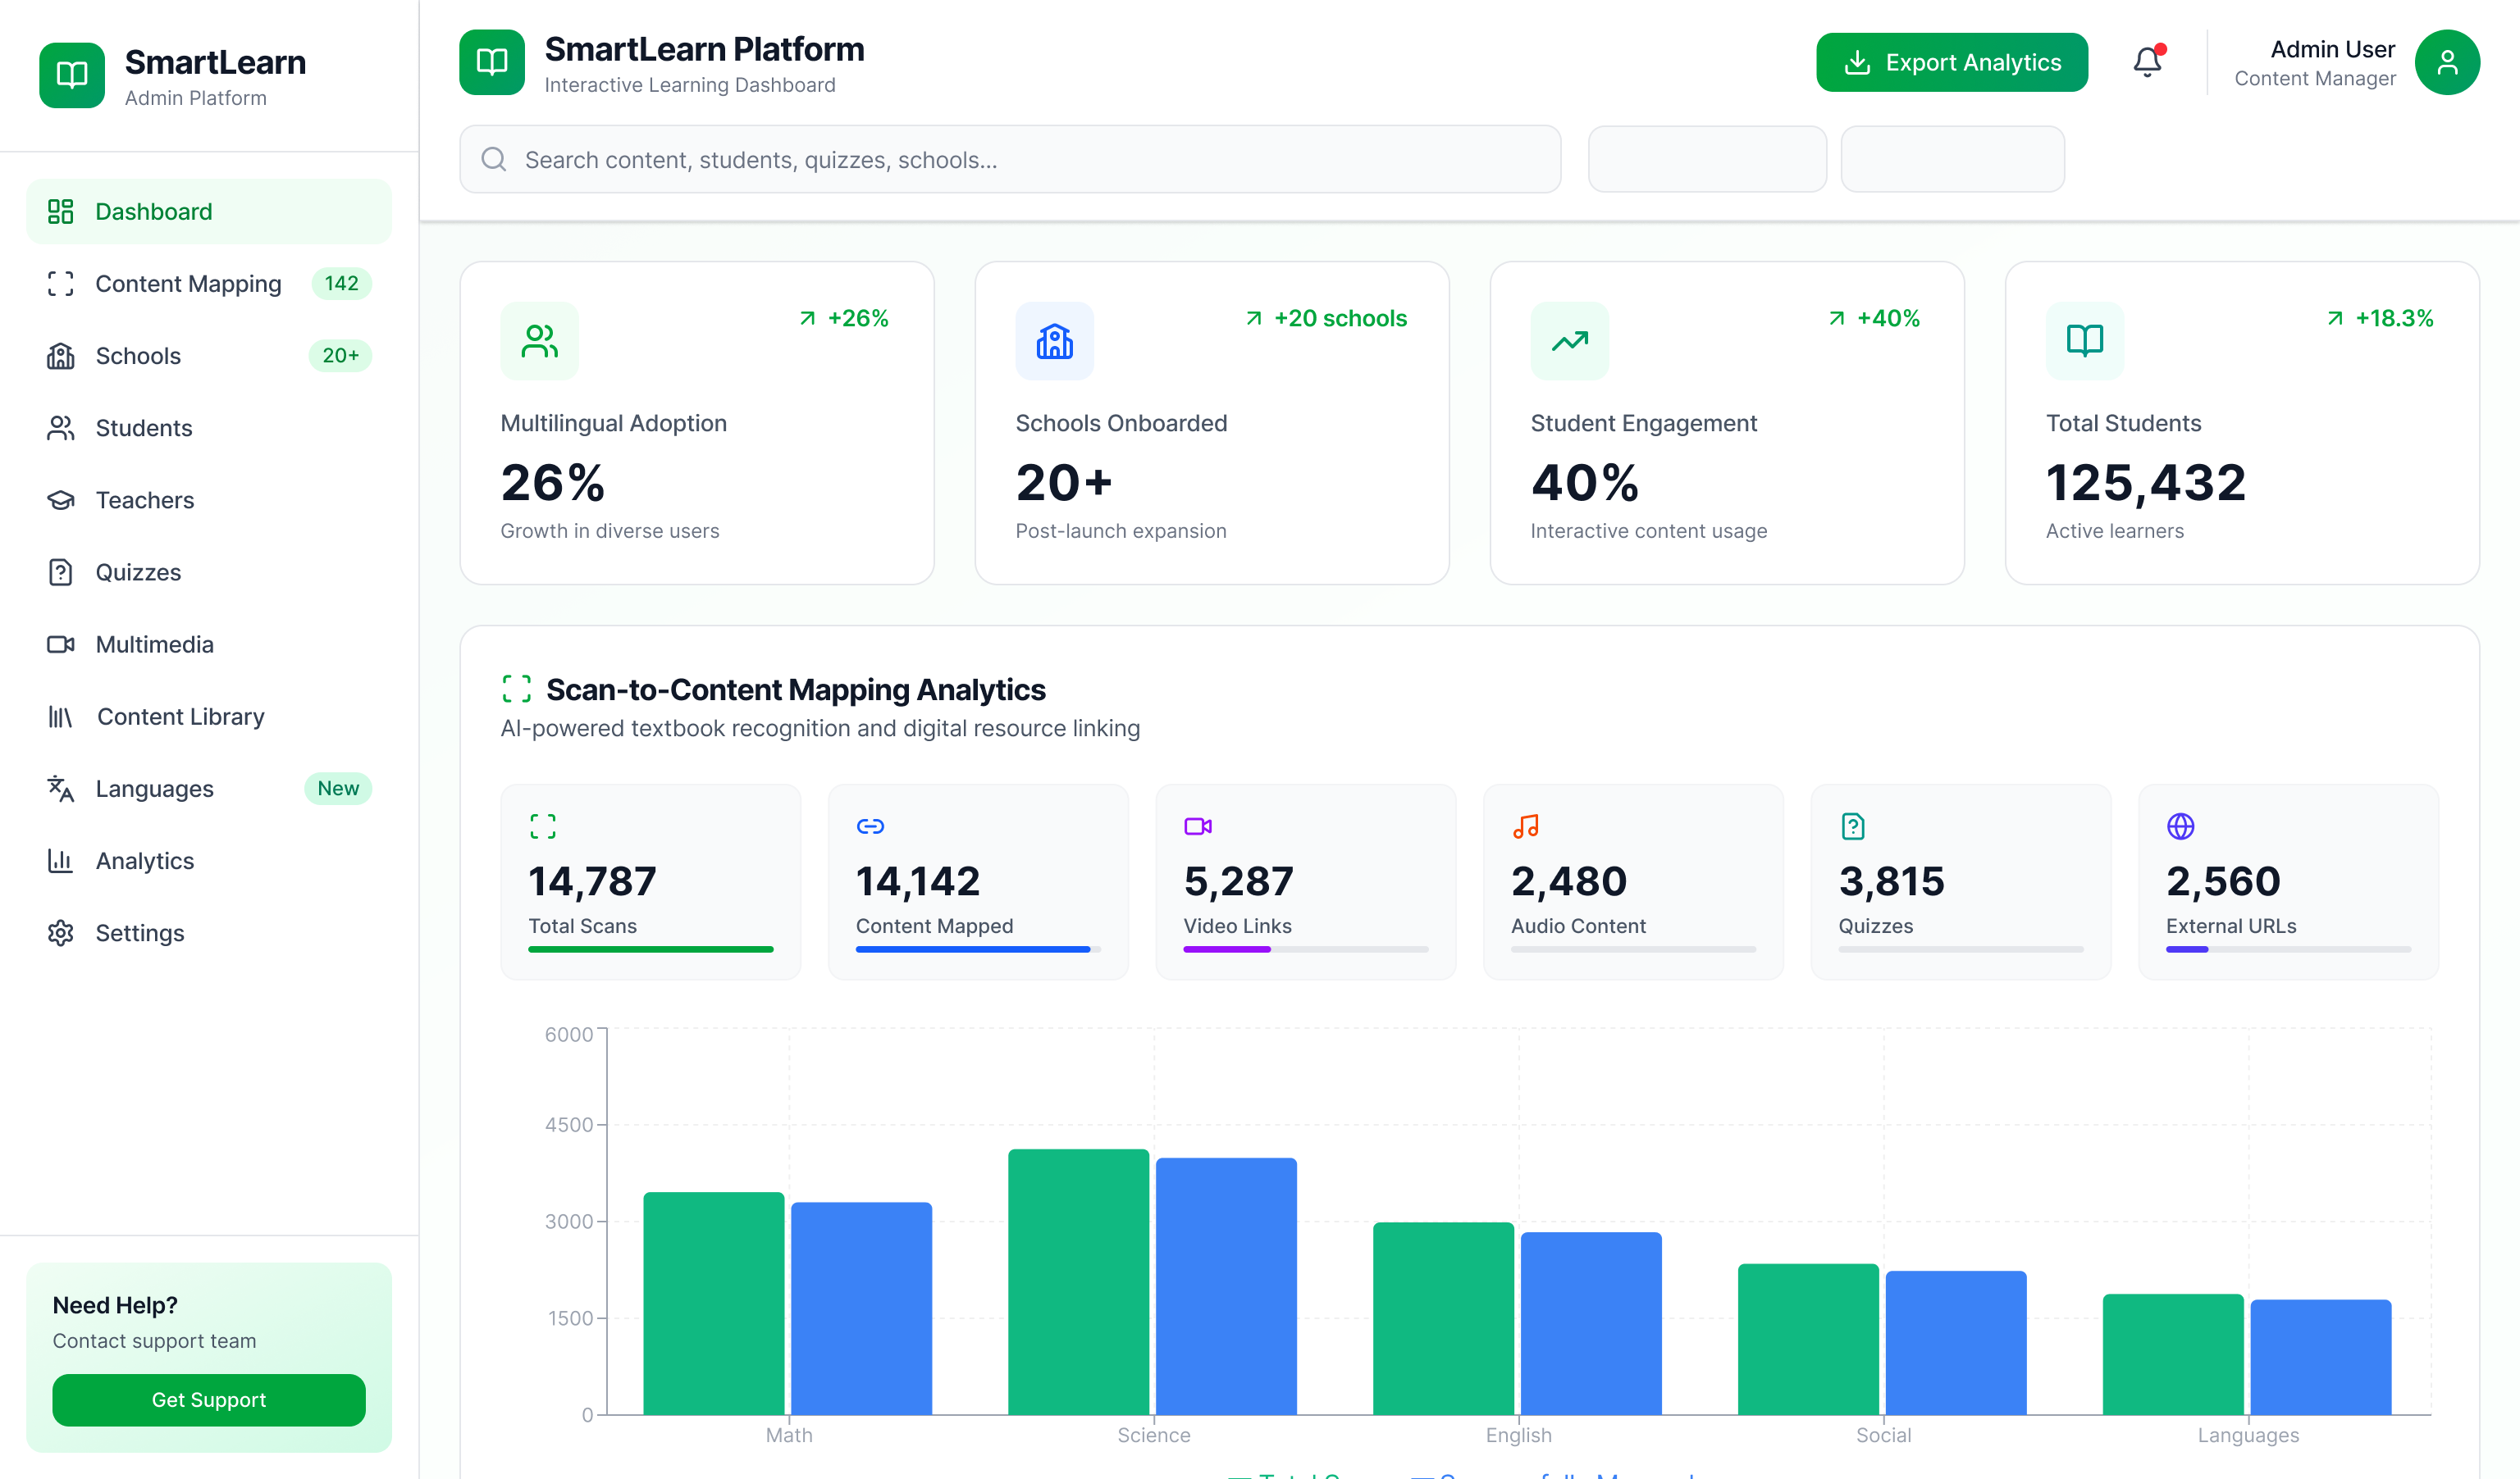Image resolution: width=2520 pixels, height=1479 pixels.
Task: Open the first filter dropdown beside search bar
Action: (1707, 159)
